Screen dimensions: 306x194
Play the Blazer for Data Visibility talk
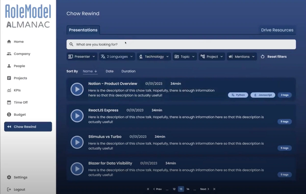tap(77, 169)
